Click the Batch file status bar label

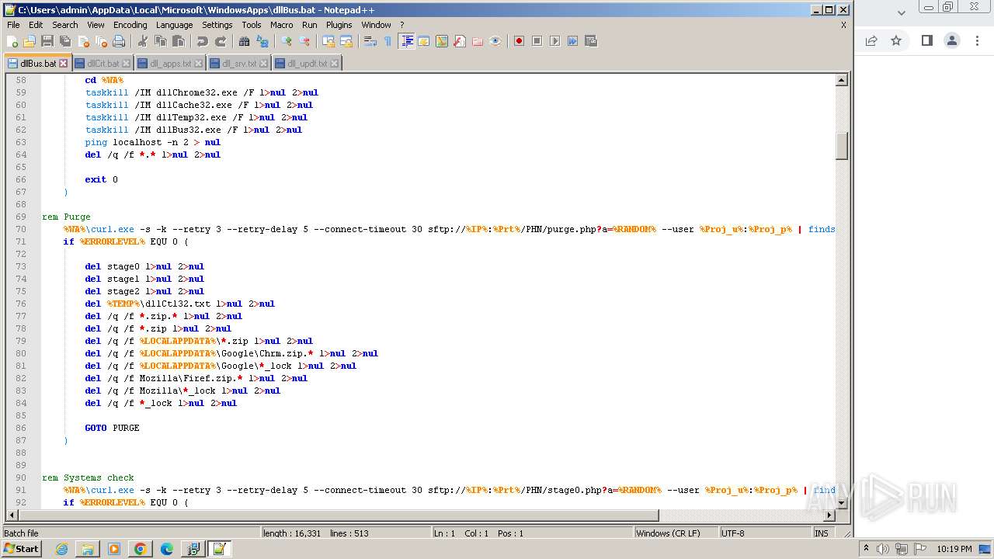(x=130, y=533)
